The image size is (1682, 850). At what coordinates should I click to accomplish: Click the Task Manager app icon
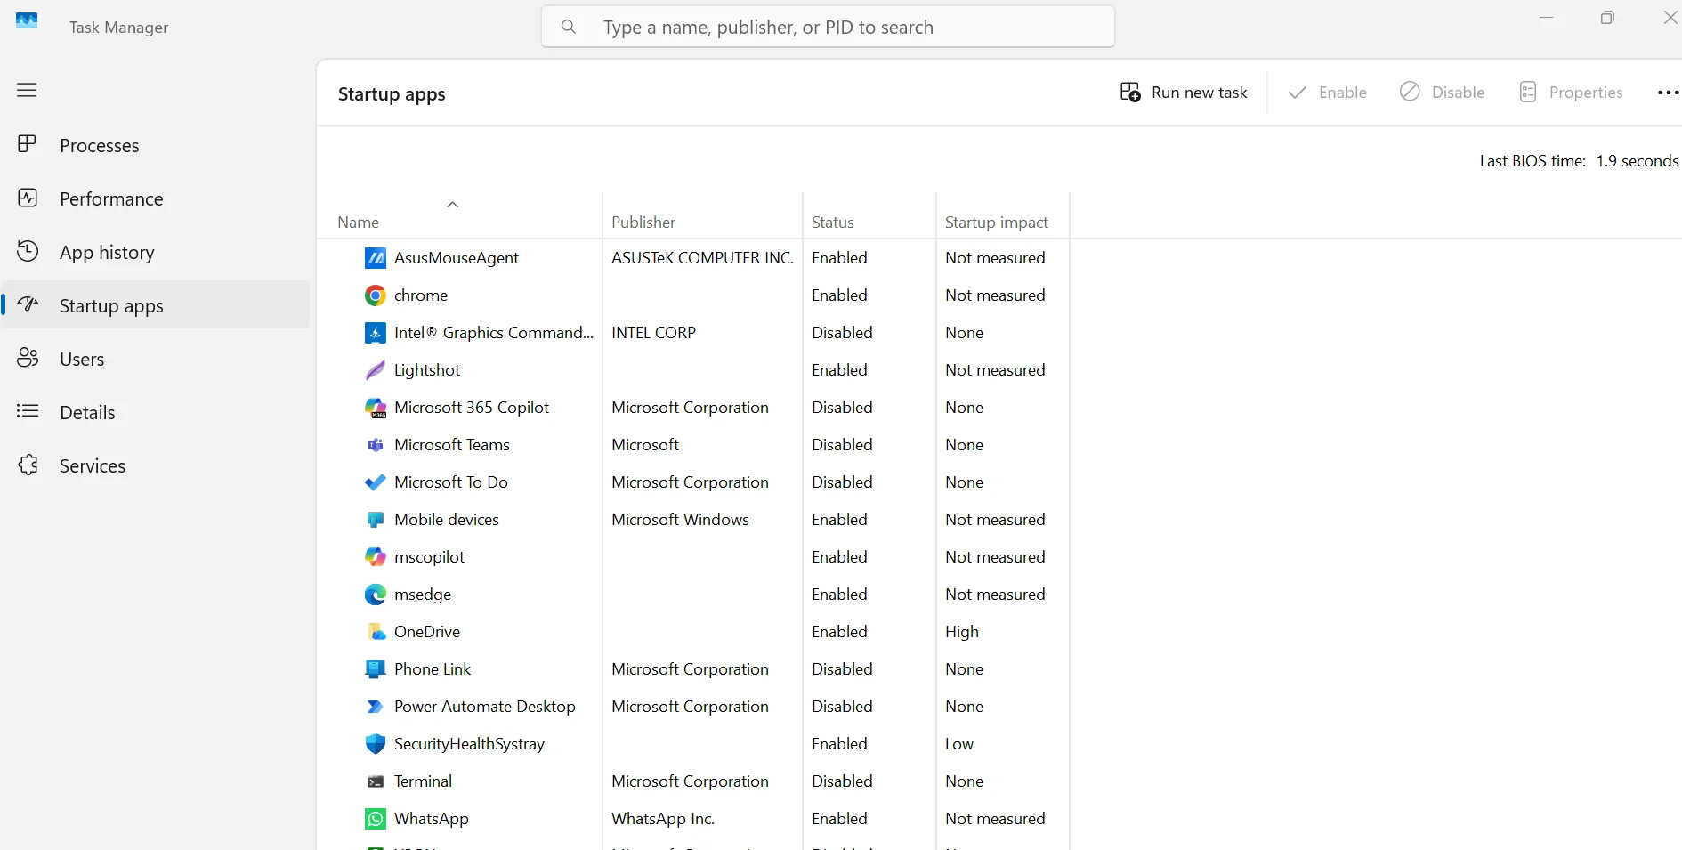[x=28, y=20]
